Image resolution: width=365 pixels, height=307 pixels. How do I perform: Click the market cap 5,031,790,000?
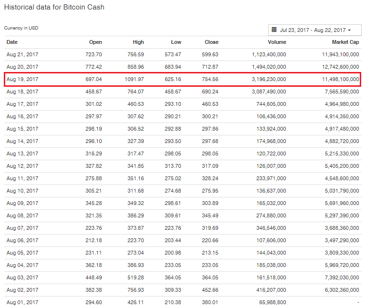342,191
